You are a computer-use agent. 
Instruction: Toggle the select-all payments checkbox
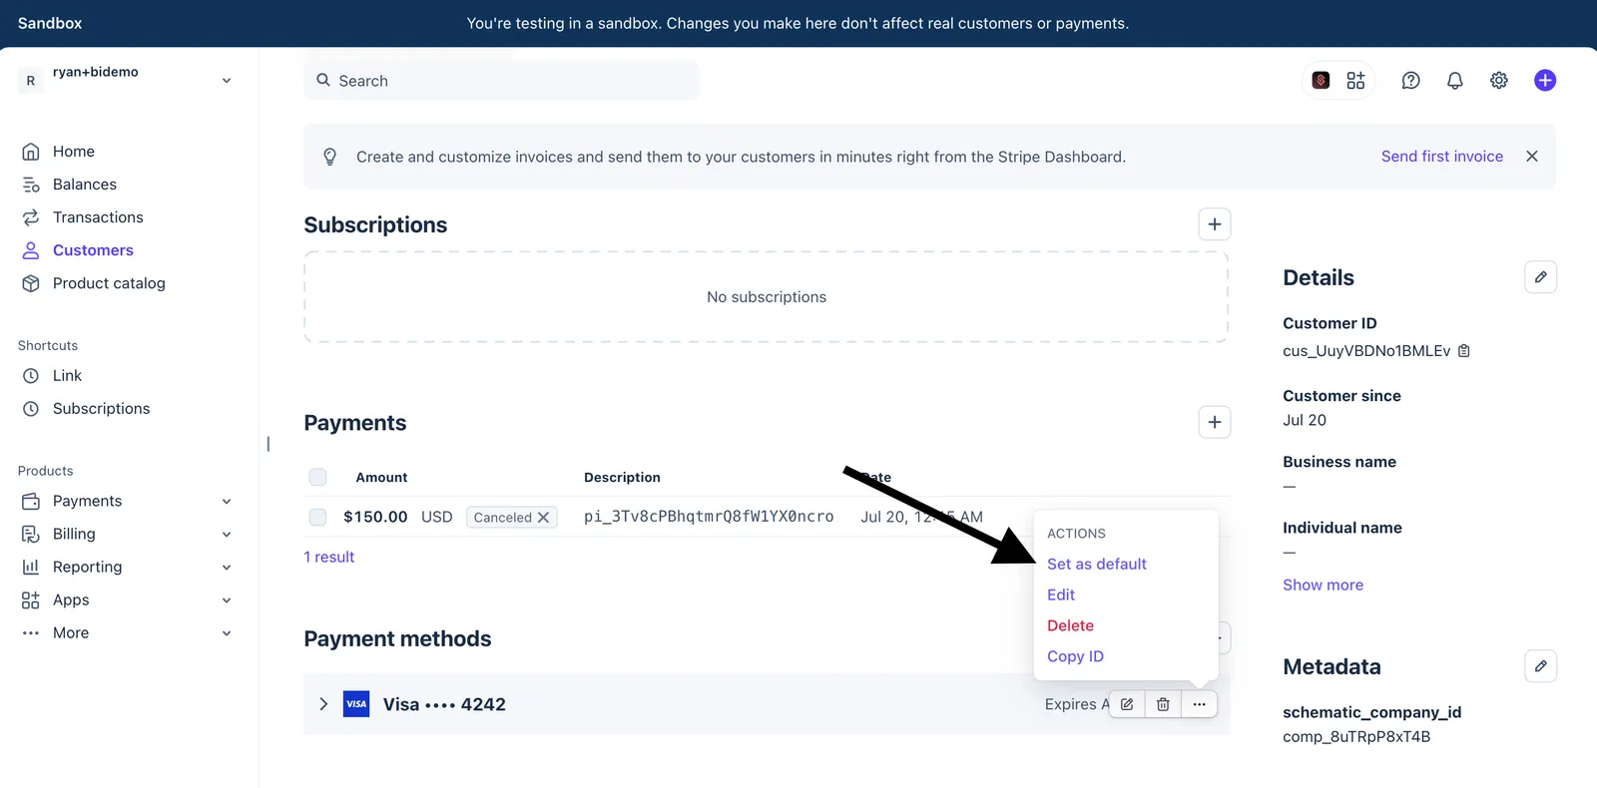click(317, 477)
